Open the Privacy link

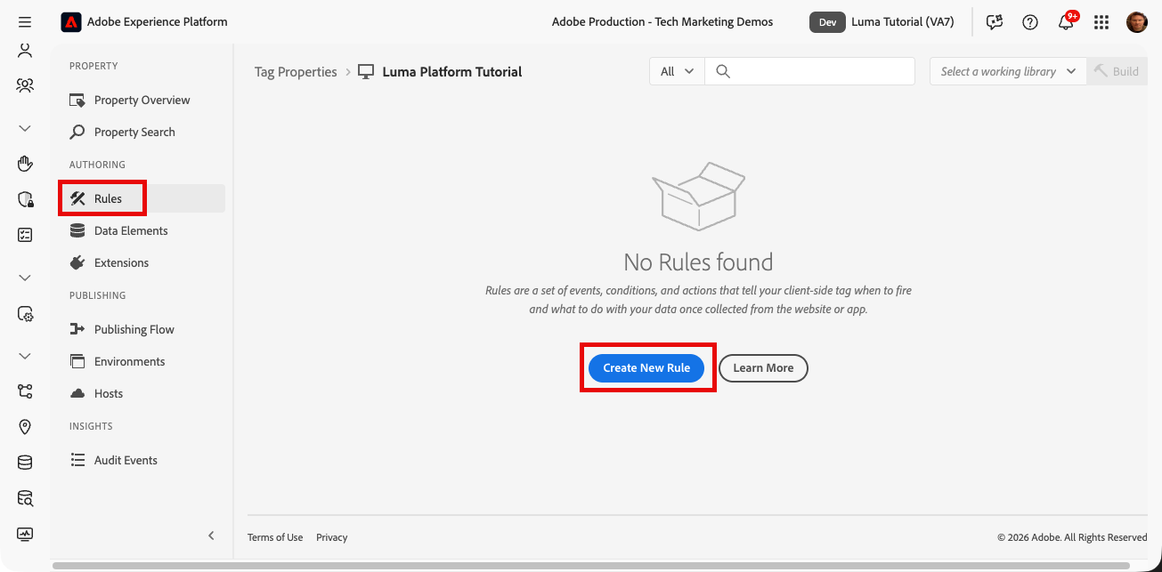(x=332, y=537)
